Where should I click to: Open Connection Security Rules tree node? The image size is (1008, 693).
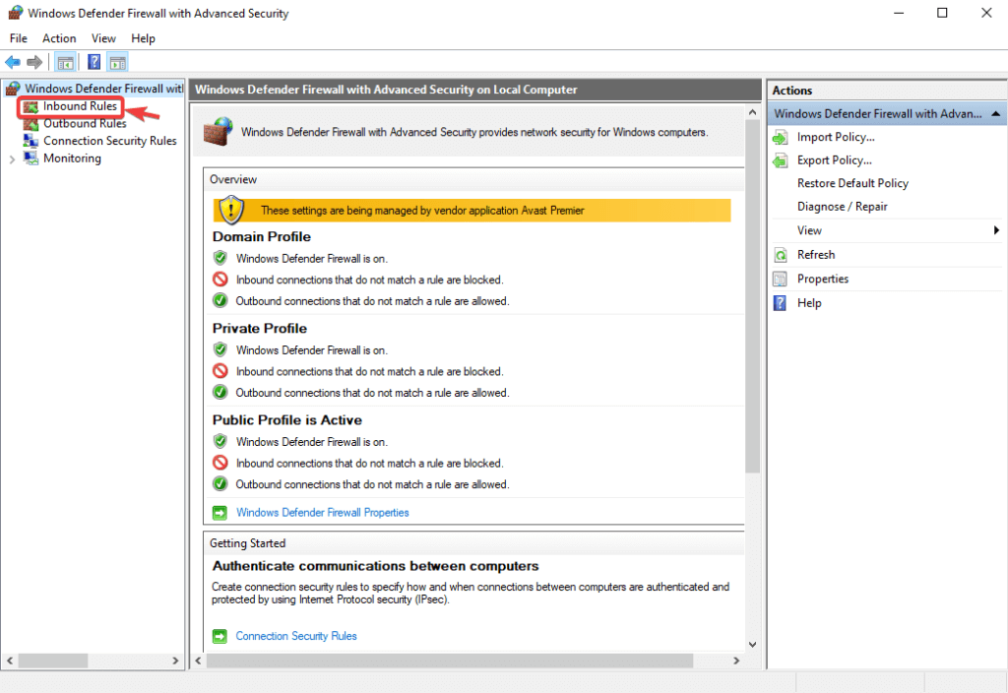coord(109,141)
